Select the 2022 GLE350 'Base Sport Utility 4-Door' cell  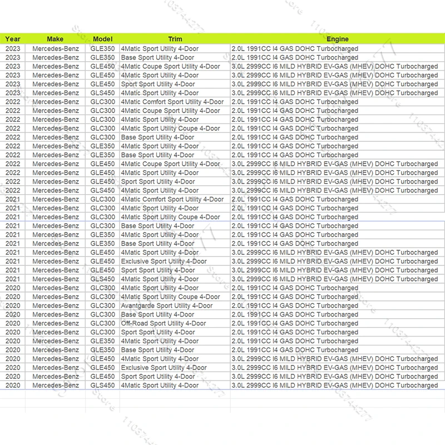(175, 155)
